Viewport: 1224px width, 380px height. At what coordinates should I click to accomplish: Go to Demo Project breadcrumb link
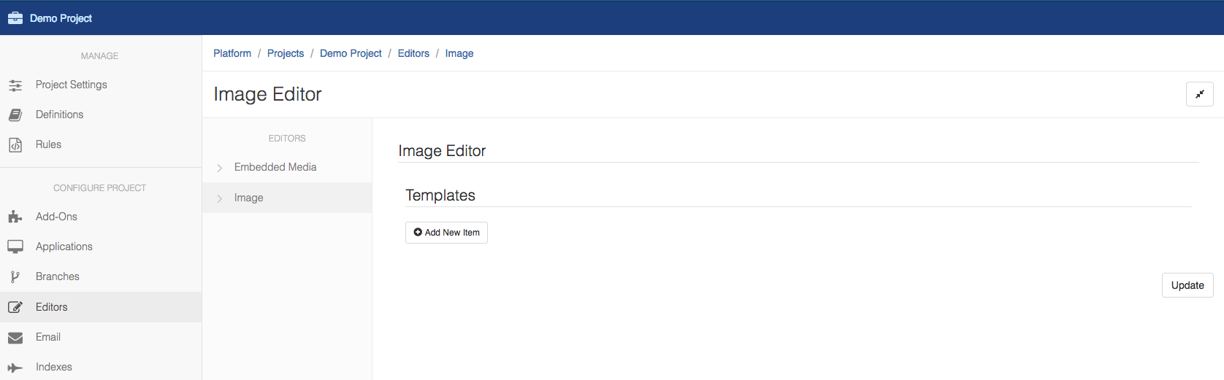tap(351, 53)
